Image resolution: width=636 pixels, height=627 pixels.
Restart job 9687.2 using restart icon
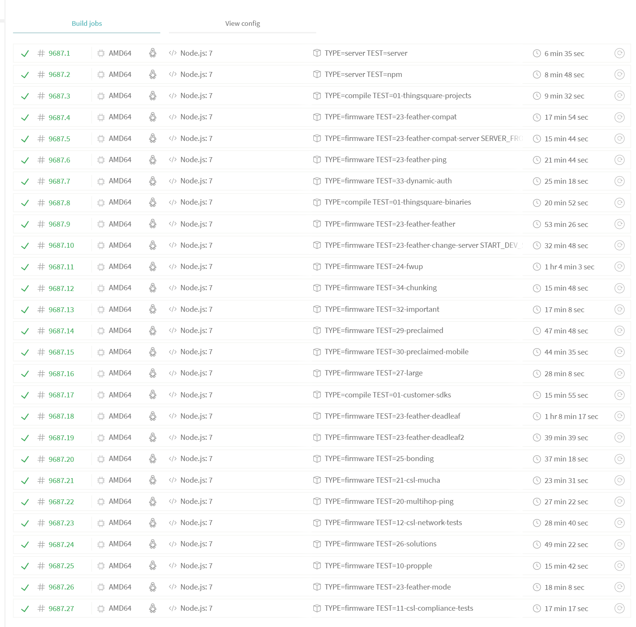click(619, 74)
